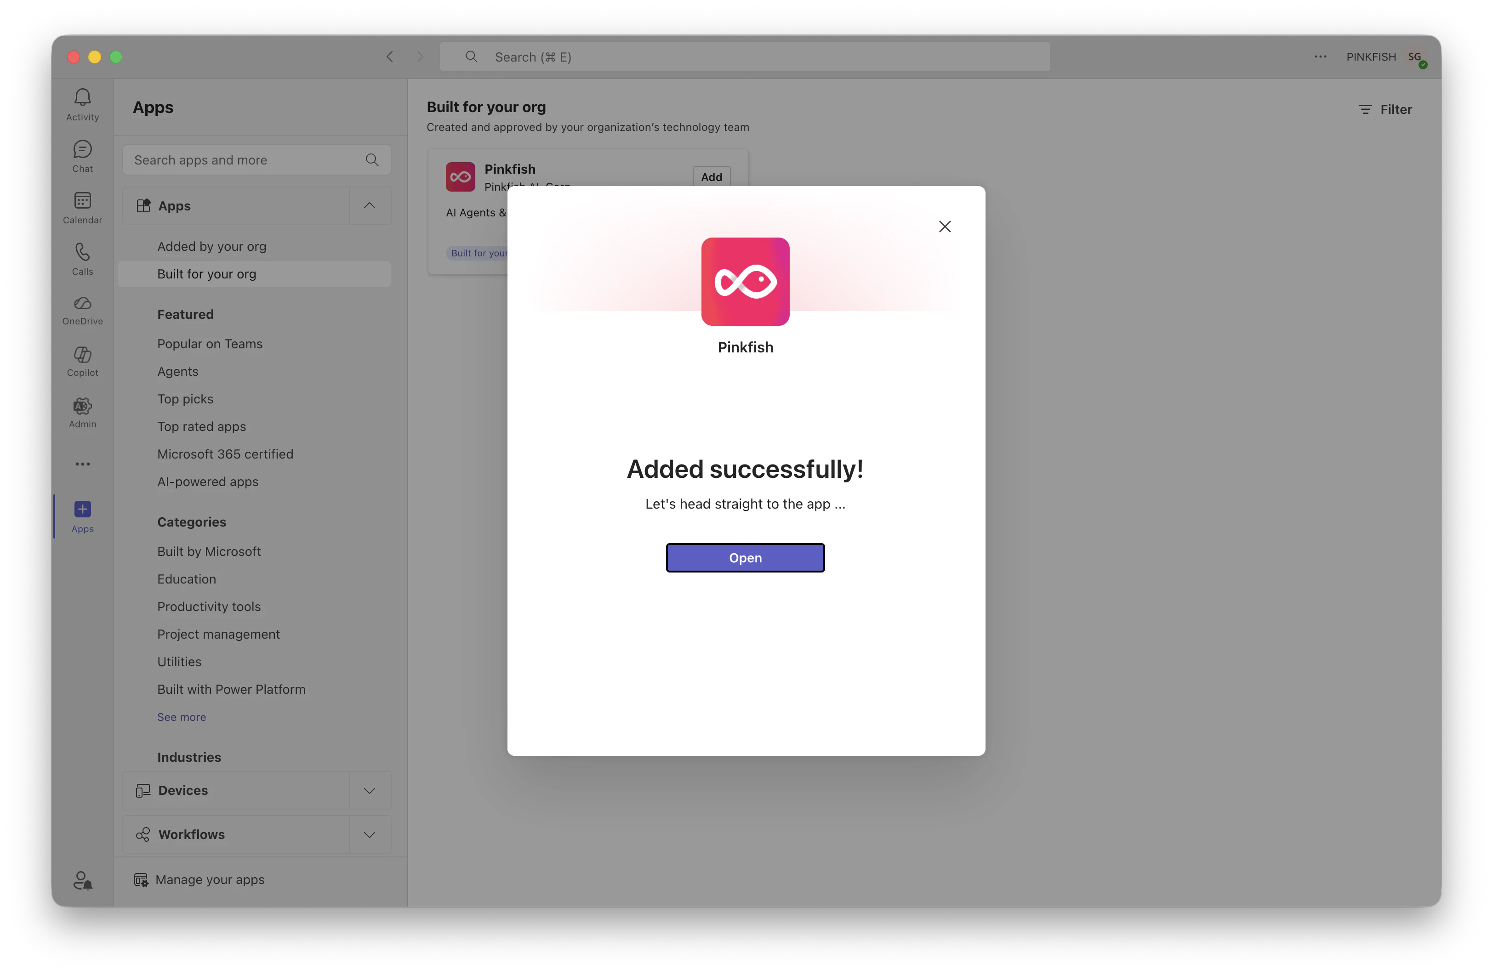Expand the Devices industry section
This screenshot has width=1493, height=975.
click(370, 790)
